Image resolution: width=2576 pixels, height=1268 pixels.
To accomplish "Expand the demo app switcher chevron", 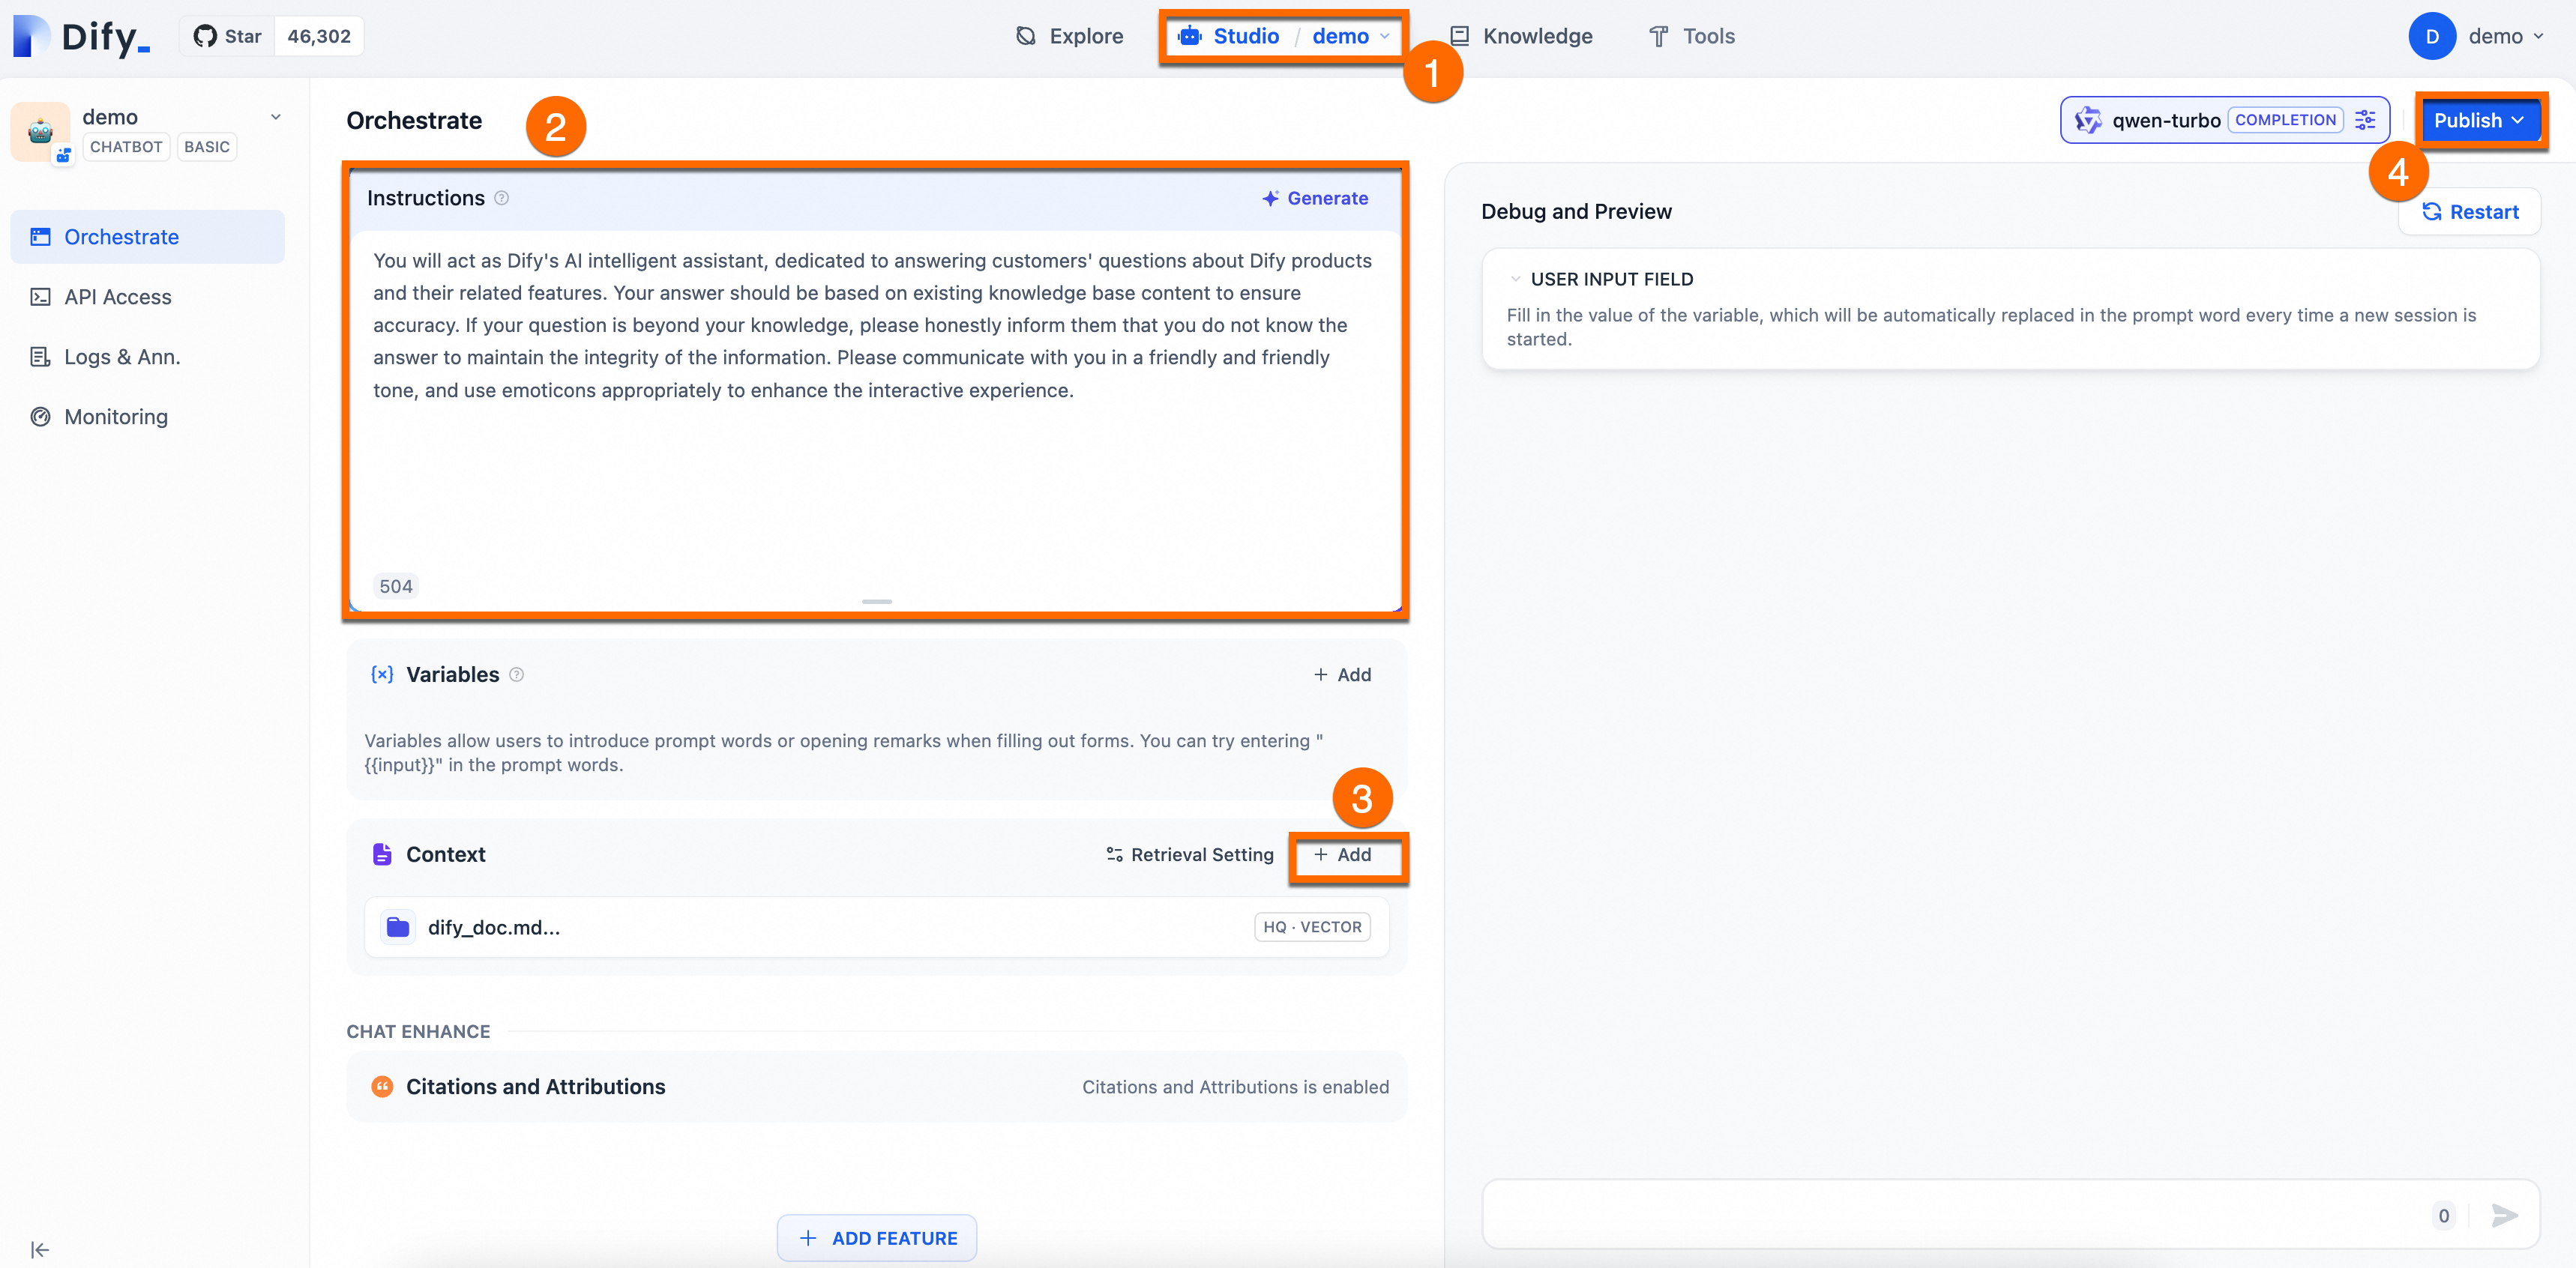I will coord(276,117).
